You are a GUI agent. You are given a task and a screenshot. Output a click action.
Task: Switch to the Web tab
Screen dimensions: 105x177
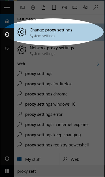(x=82, y=159)
